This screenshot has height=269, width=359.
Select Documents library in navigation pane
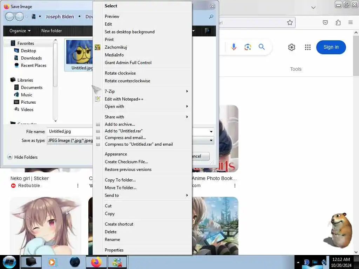[x=32, y=88]
